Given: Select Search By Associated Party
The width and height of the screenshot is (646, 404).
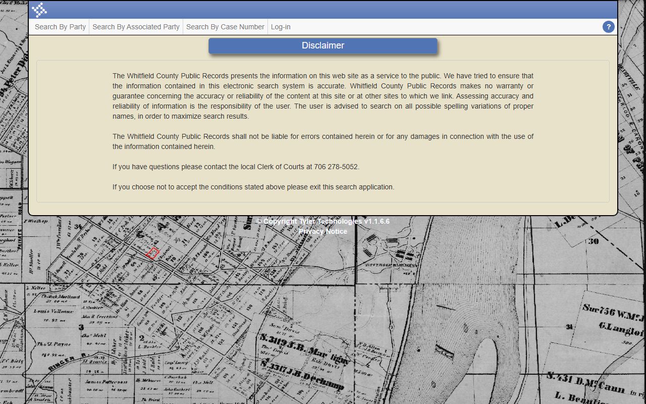Looking at the screenshot, I should coord(136,27).
